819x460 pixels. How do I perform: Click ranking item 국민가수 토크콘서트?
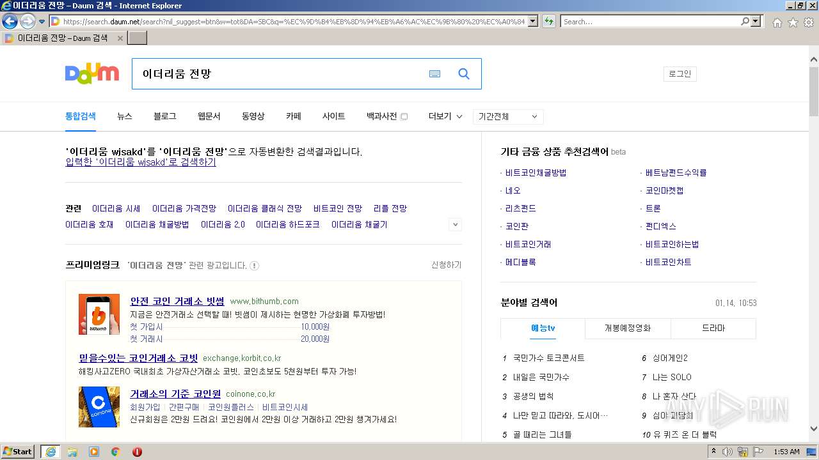click(549, 358)
